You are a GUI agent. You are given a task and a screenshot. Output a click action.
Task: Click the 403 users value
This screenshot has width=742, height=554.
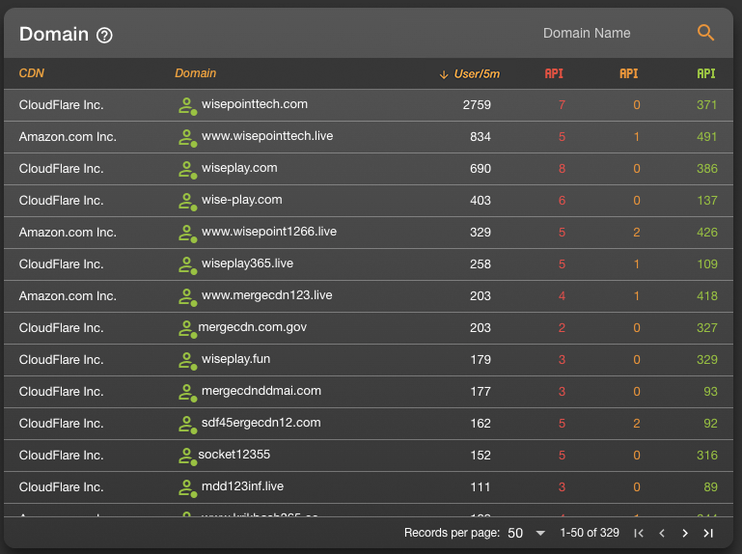pos(481,201)
